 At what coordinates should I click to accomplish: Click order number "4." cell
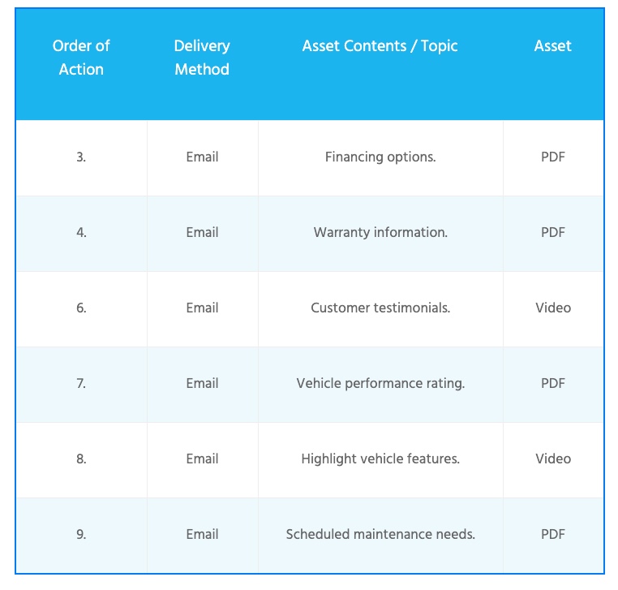coord(81,232)
